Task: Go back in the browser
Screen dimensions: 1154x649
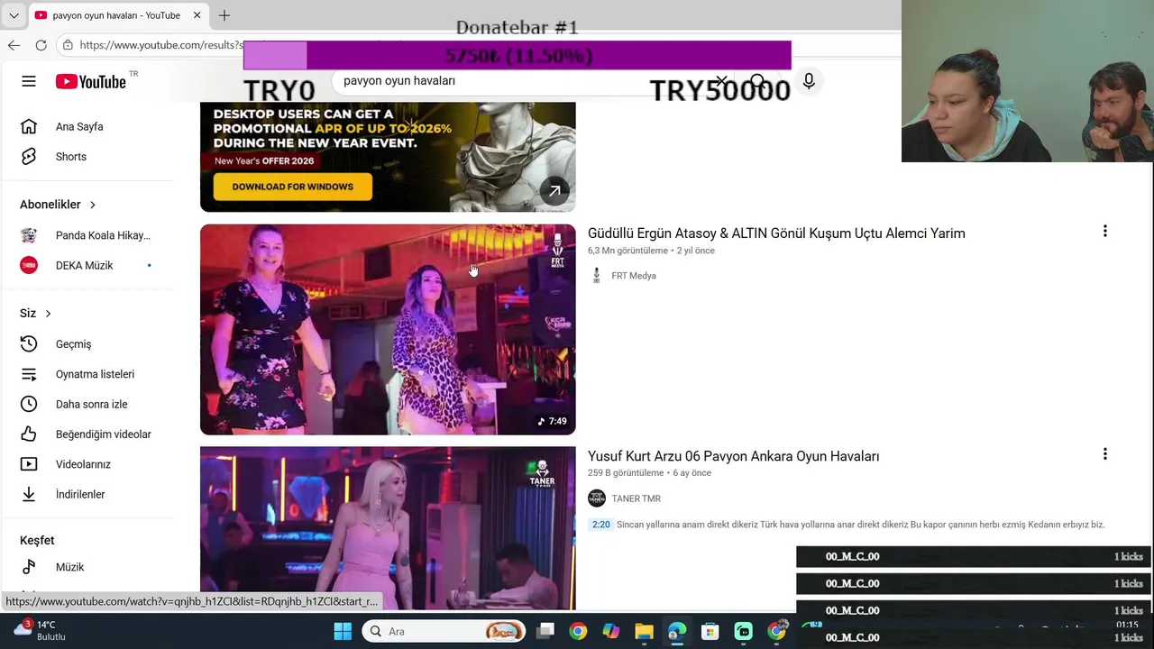Action: (x=14, y=45)
